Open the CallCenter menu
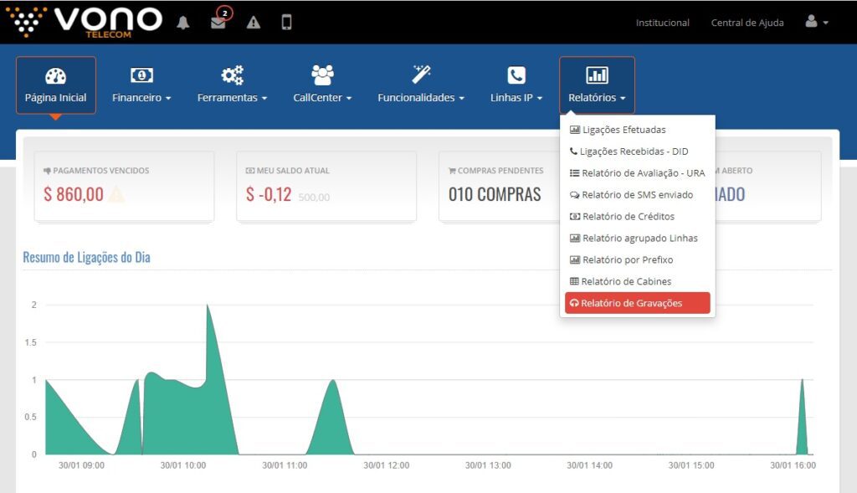This screenshot has width=857, height=493. (x=322, y=85)
